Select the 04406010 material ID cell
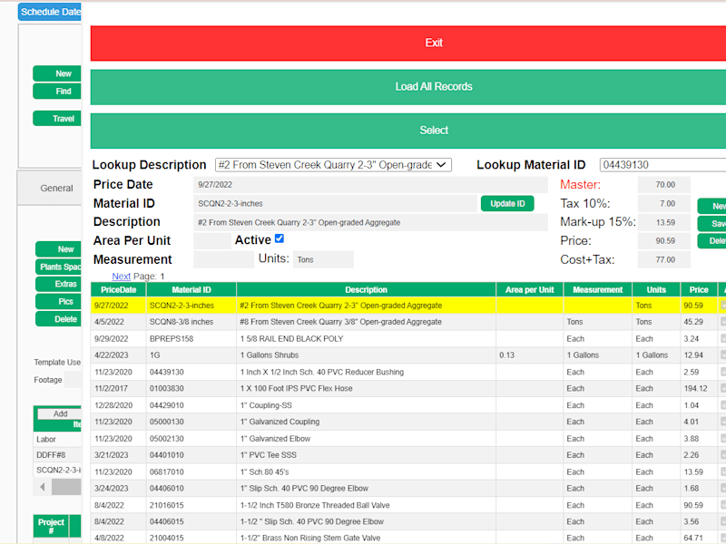Screen dimensions: 726x544 click(x=191, y=489)
